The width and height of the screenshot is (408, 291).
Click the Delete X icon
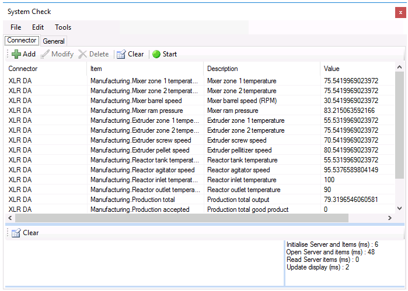click(82, 54)
